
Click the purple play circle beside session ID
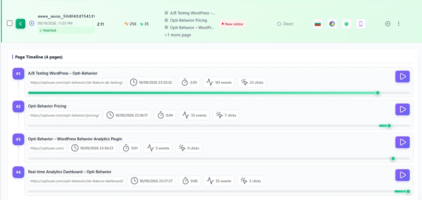tap(32, 23)
